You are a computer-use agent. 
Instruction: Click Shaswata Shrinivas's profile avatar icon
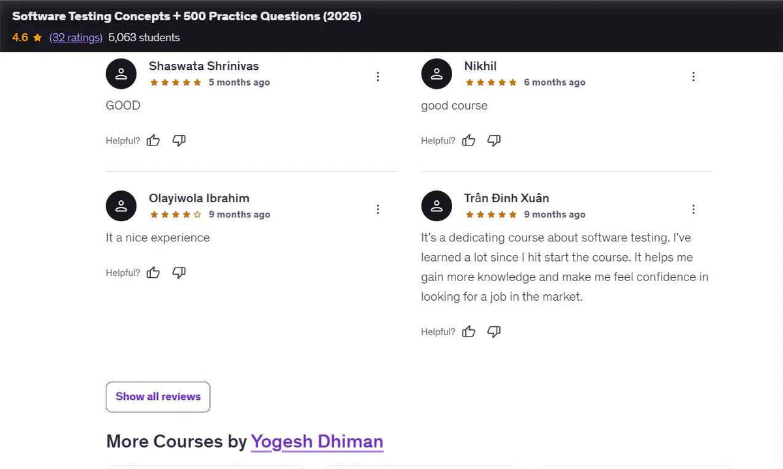(x=121, y=73)
